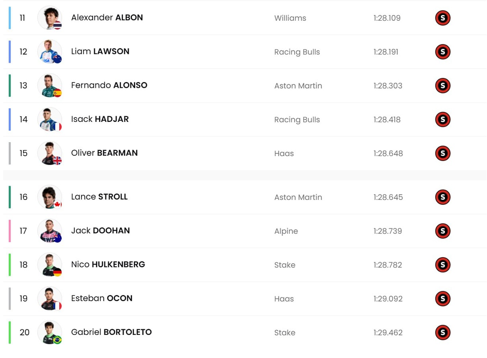
Task: Open Esteban Ocon's driver profile name
Action: tap(101, 298)
